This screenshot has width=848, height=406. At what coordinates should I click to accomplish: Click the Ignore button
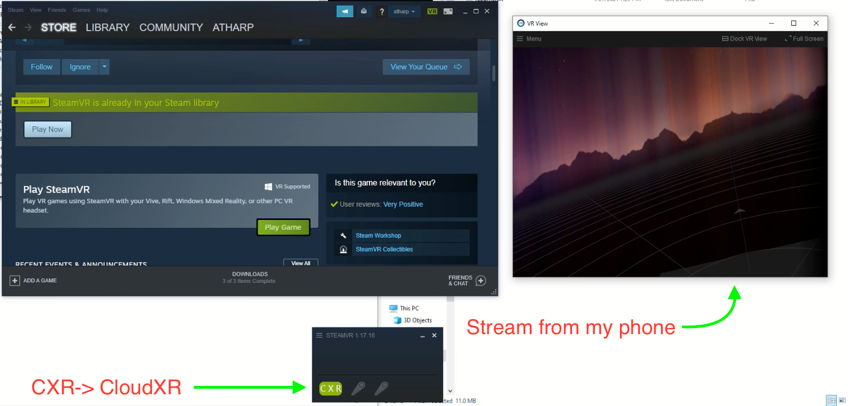pos(80,67)
